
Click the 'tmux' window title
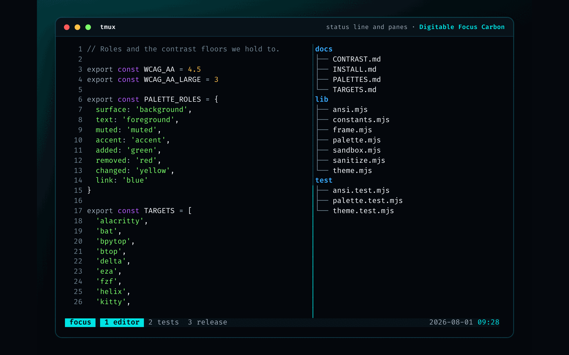108,27
